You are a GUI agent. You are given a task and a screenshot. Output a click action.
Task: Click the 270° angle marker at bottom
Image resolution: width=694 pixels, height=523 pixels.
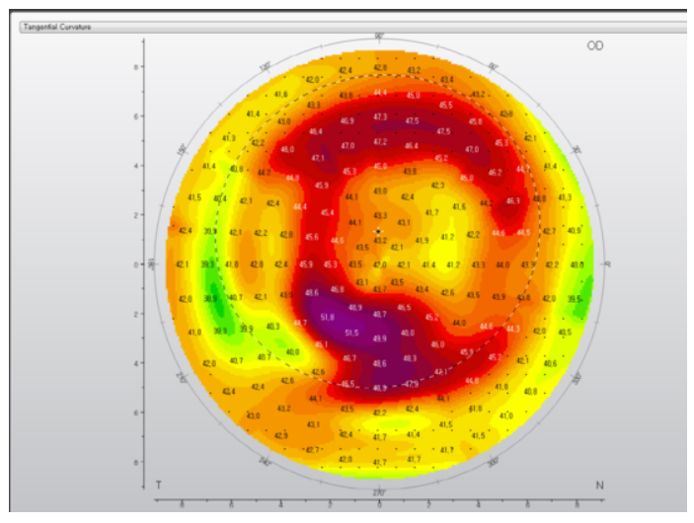[378, 491]
